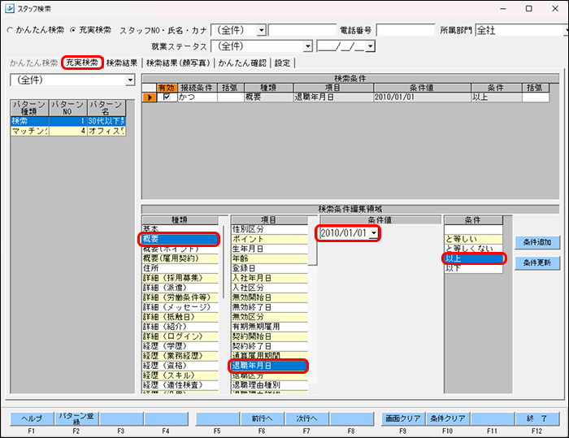Select 詳細(抵触日) in the 種類 list

[x=180, y=317]
